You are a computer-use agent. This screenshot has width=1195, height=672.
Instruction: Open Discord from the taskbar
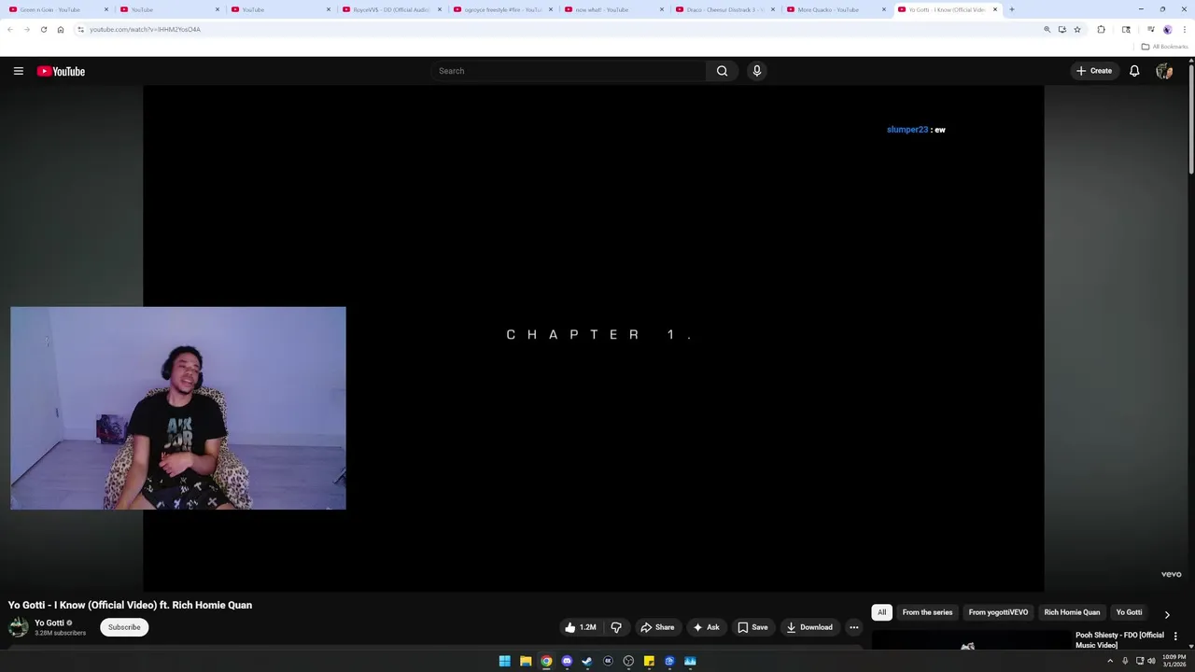click(567, 661)
